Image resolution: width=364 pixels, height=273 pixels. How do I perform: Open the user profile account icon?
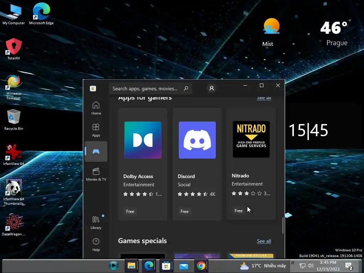point(212,88)
